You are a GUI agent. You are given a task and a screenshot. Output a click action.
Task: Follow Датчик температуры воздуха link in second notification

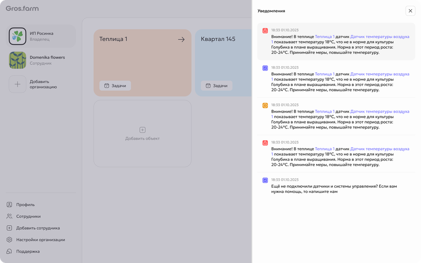380,74
